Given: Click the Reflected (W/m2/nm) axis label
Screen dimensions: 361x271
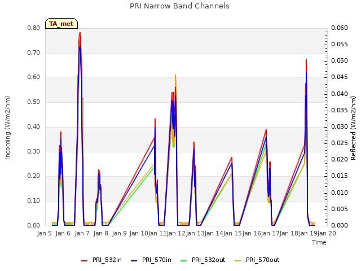Looking at the screenshot, I should click(x=353, y=128).
